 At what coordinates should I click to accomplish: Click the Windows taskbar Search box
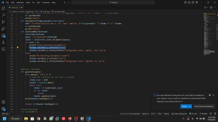coord(16,119)
